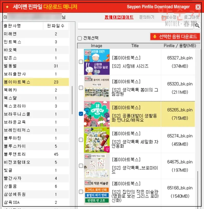Click title [S2] 사랑해 시리즈

click(x=130, y=66)
